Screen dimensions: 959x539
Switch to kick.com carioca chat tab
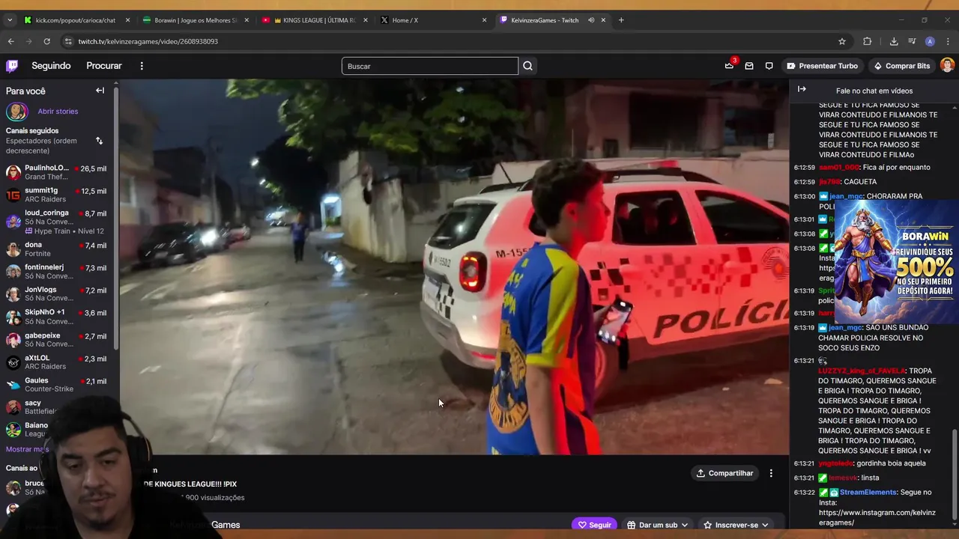click(75, 20)
